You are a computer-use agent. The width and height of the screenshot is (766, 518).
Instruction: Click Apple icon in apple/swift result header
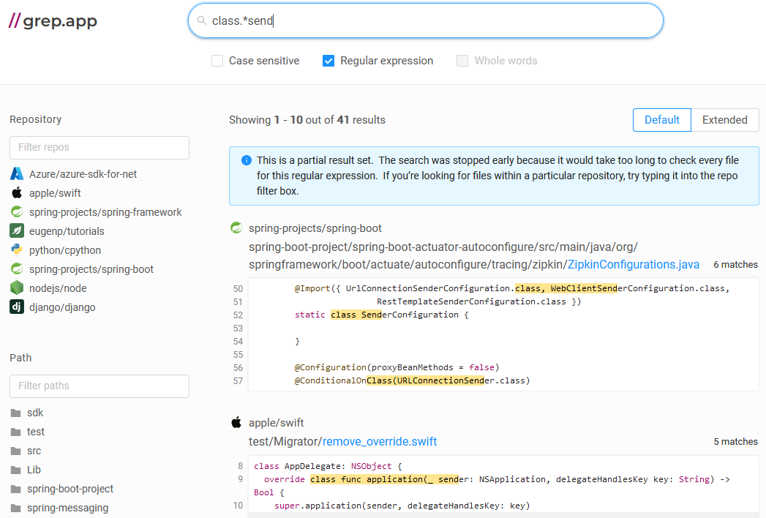236,422
